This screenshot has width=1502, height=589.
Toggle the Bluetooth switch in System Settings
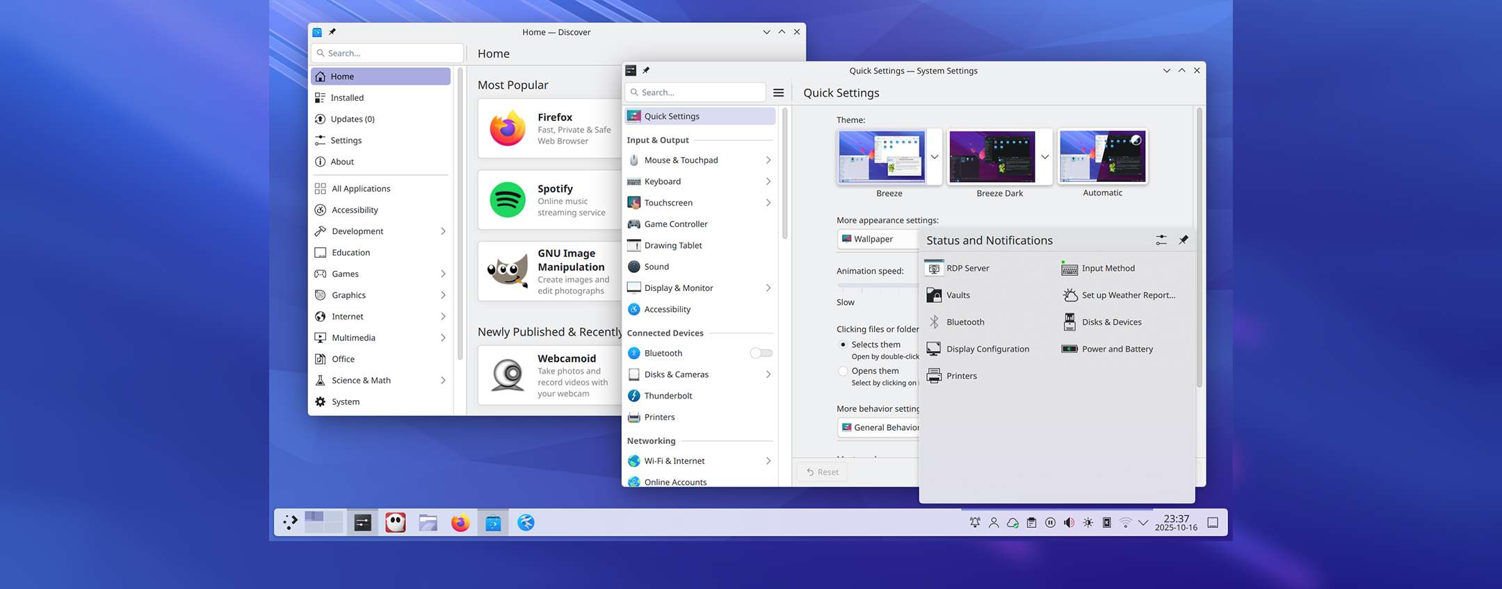pyautogui.click(x=761, y=353)
